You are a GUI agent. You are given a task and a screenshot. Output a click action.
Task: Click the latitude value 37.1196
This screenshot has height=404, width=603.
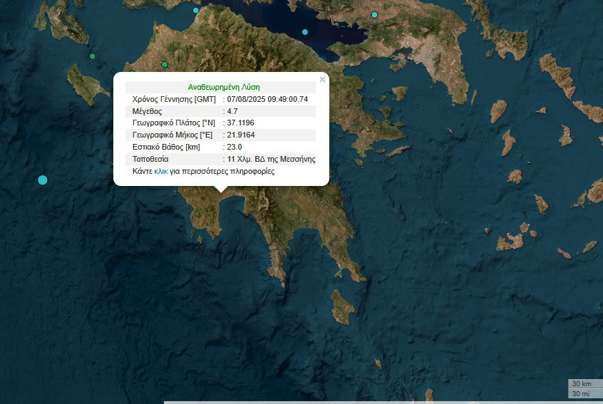[240, 123]
